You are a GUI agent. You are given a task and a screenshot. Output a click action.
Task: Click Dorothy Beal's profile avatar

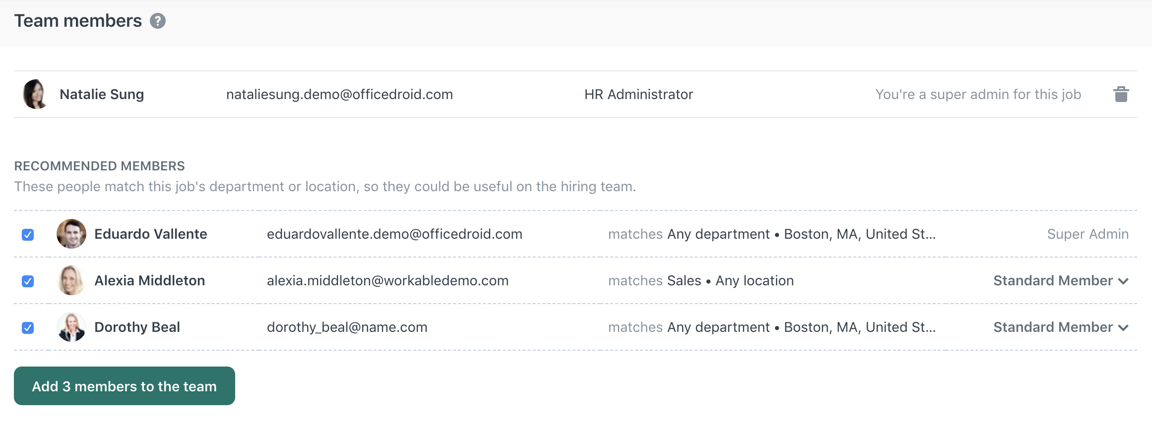click(71, 327)
